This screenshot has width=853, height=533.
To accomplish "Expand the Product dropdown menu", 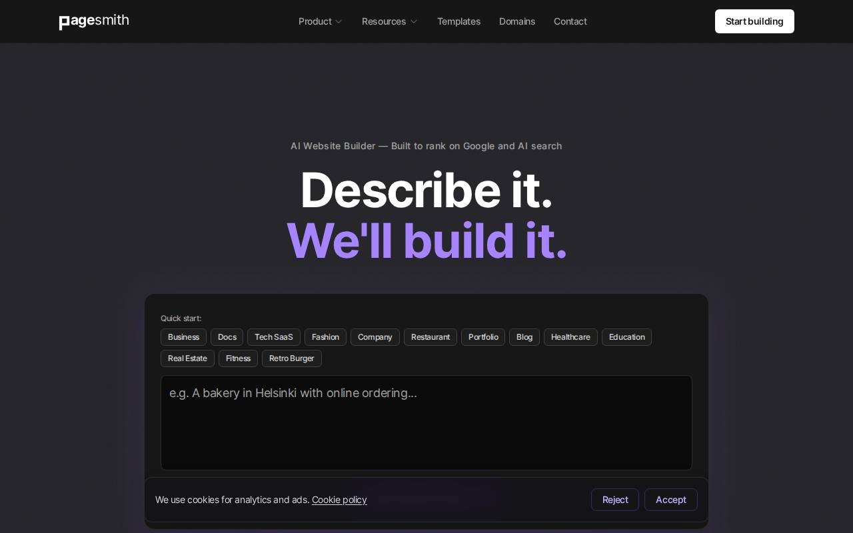I will pyautogui.click(x=321, y=21).
